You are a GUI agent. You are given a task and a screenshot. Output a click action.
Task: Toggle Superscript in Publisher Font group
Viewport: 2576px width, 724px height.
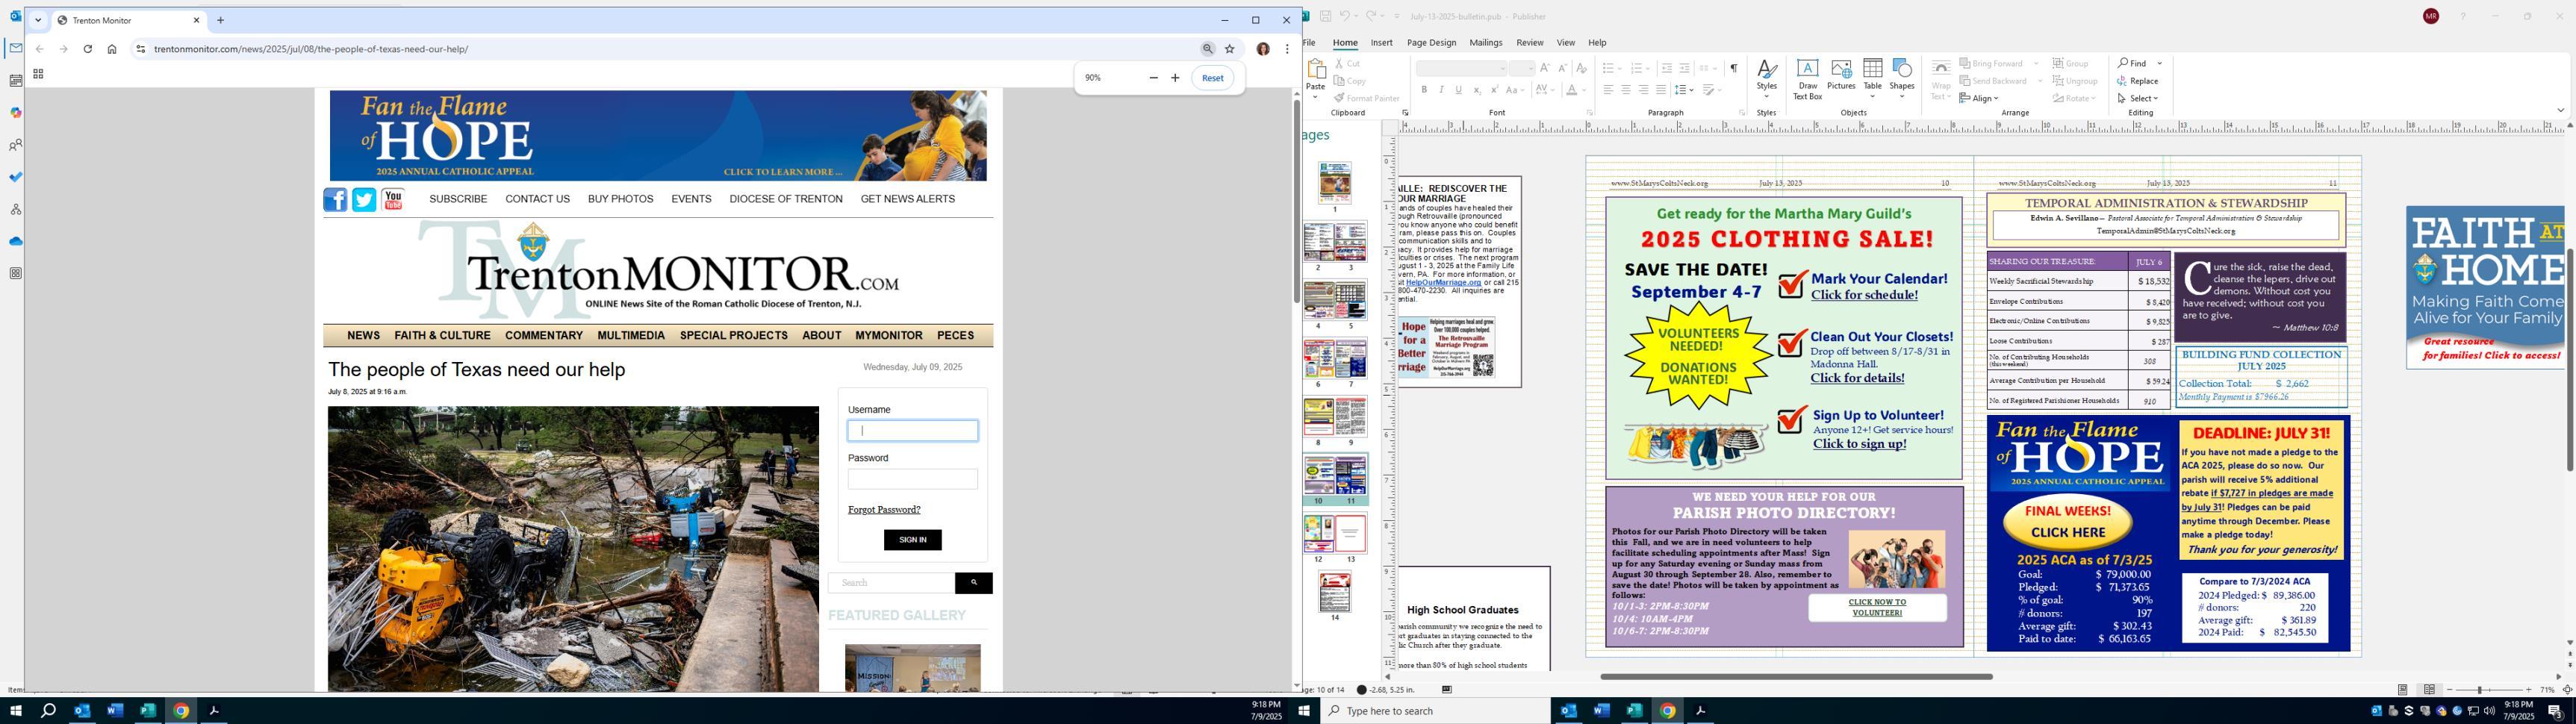[x=1494, y=90]
